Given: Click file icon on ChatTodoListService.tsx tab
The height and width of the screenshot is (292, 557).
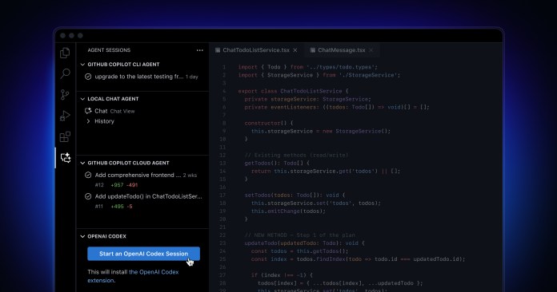Looking at the screenshot, I should (x=218, y=50).
